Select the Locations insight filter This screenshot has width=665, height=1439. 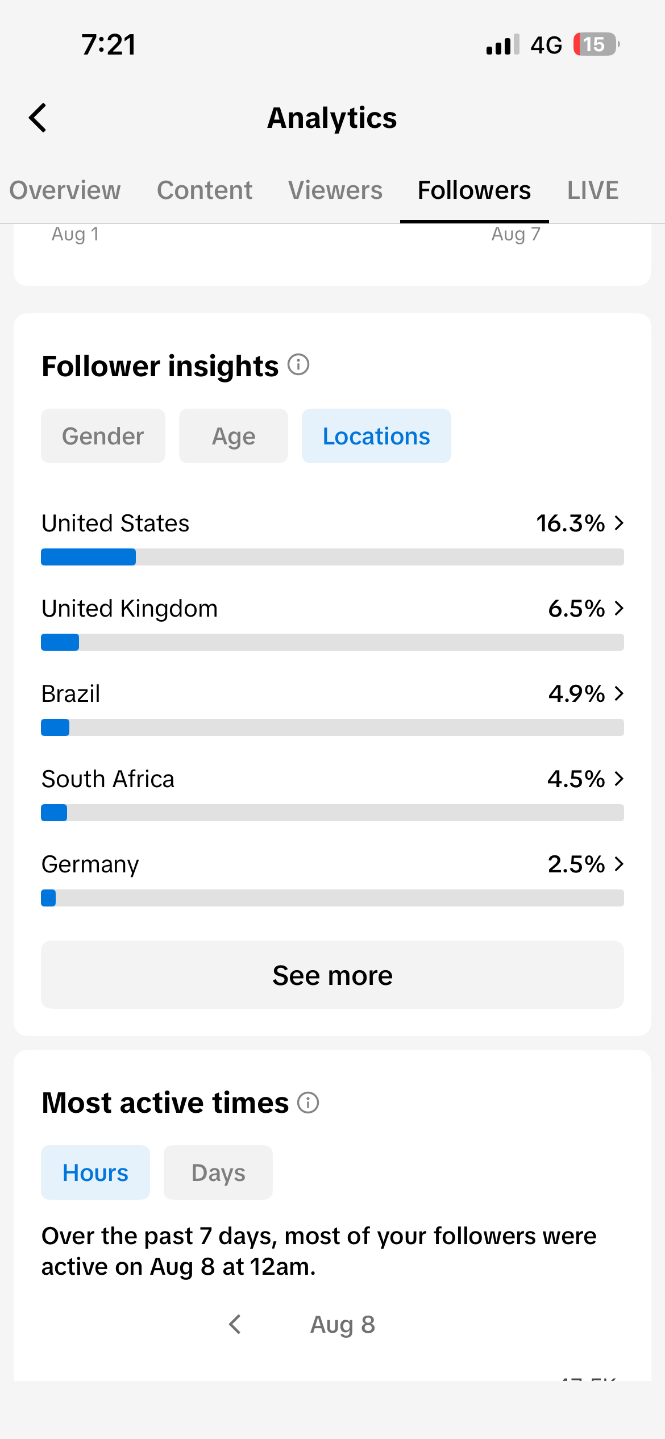pos(376,436)
